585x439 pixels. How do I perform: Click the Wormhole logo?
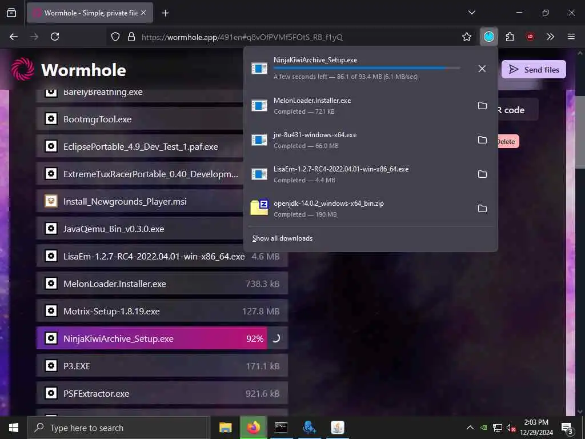(x=23, y=69)
